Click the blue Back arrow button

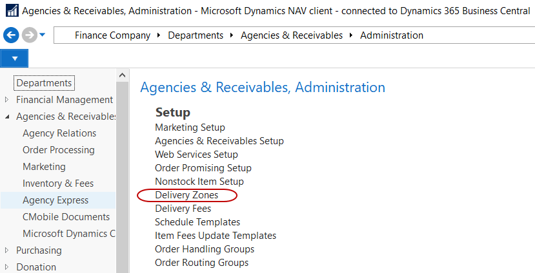tap(10, 35)
